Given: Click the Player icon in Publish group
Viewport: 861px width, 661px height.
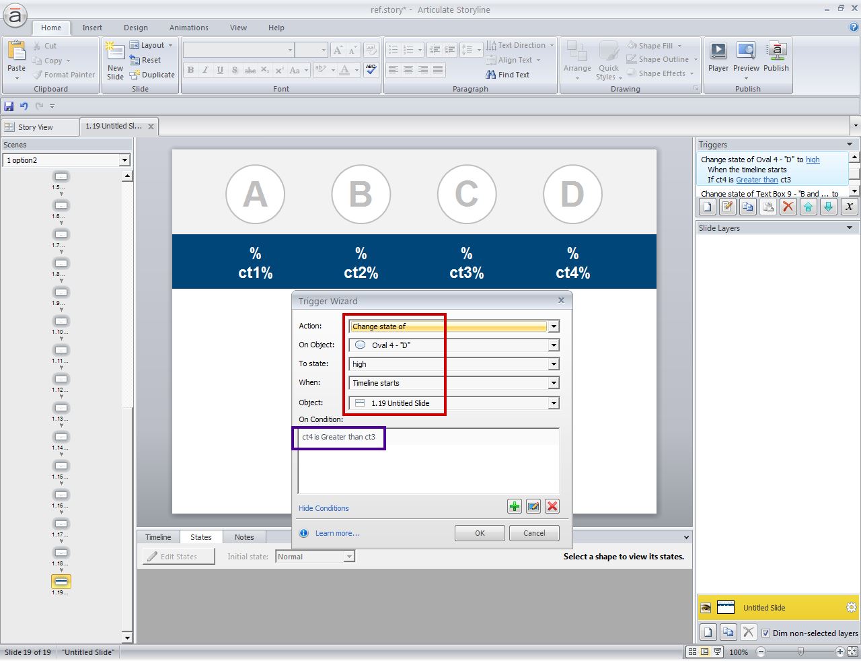Looking at the screenshot, I should click(718, 57).
